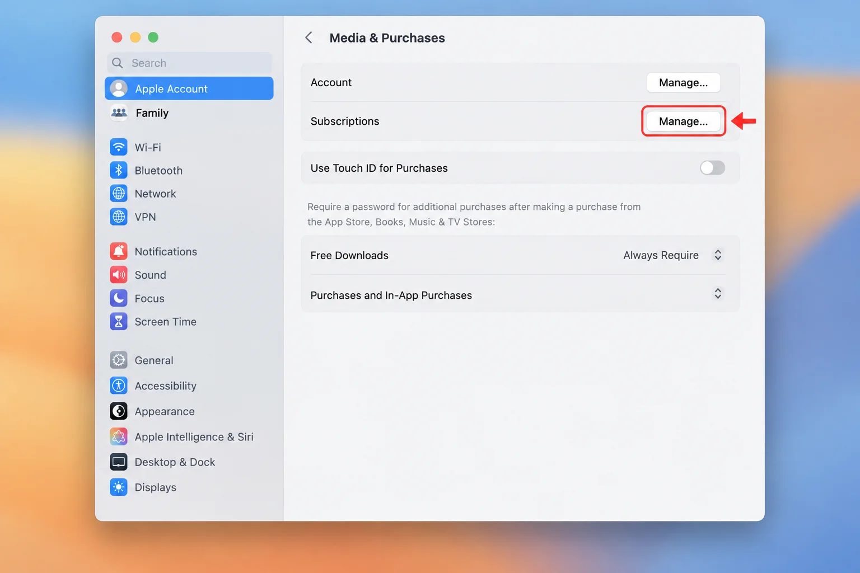860x573 pixels.
Task: Click the Search field in sidebar
Action: 189,63
